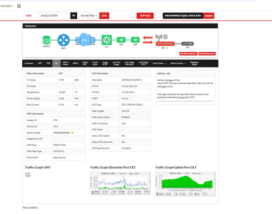Open the Check Voice tab
Image resolution: width=272 pixels, height=214 pixels.
coord(95,63)
